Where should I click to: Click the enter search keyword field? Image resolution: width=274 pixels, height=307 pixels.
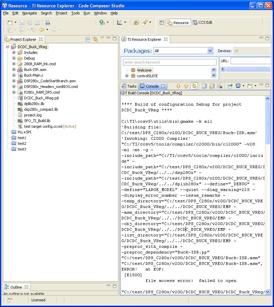(x=169, y=62)
